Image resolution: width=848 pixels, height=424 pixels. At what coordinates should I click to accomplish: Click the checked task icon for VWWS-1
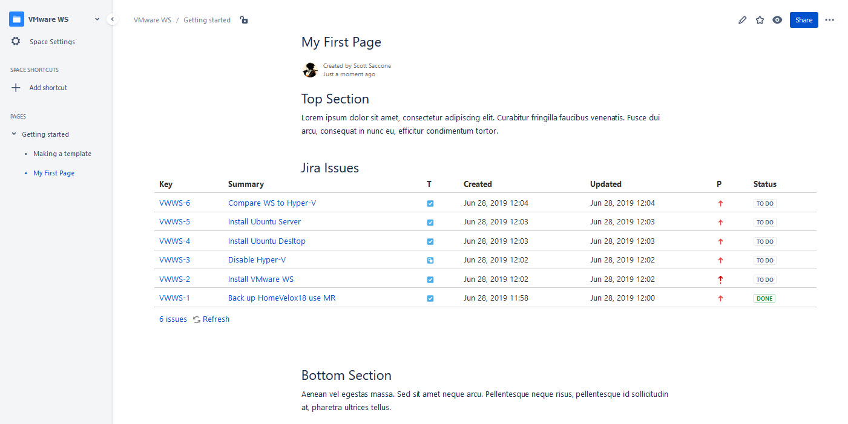pyautogui.click(x=430, y=298)
